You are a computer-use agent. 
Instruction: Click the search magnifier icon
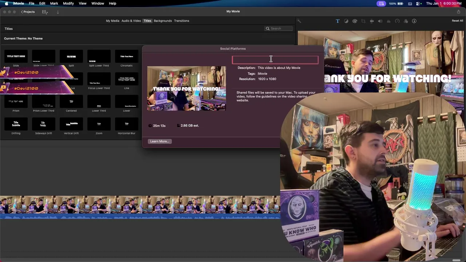pos(268,28)
